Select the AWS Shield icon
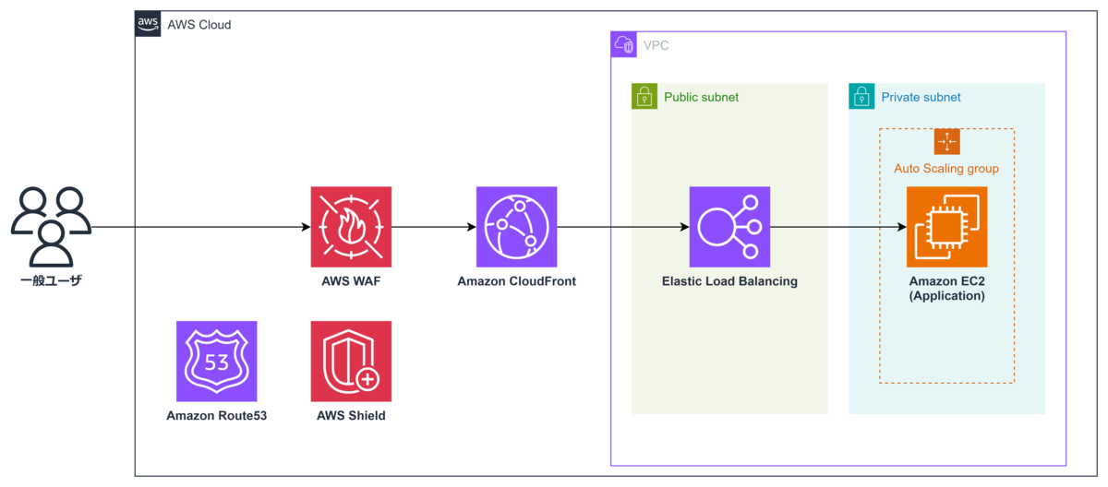 click(x=351, y=362)
